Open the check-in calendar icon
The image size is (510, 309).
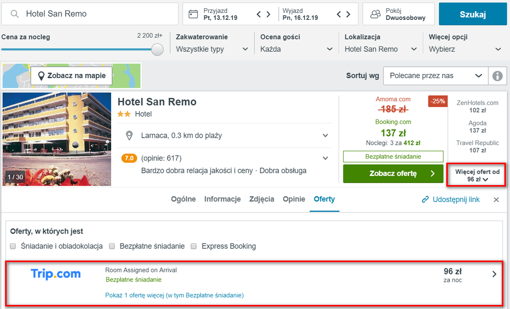click(x=193, y=14)
